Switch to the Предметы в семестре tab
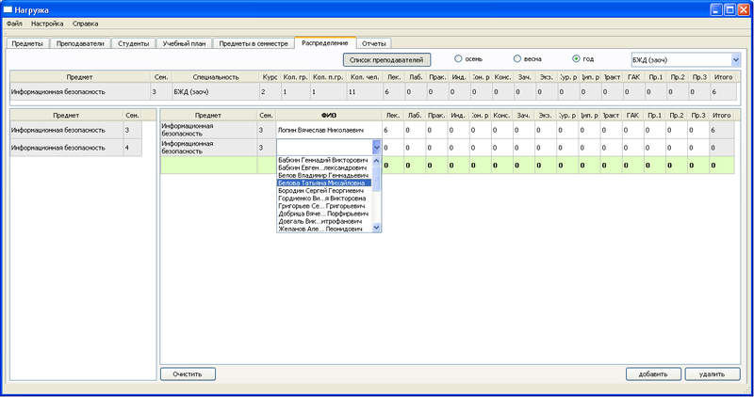This screenshot has width=754, height=397. (x=254, y=43)
